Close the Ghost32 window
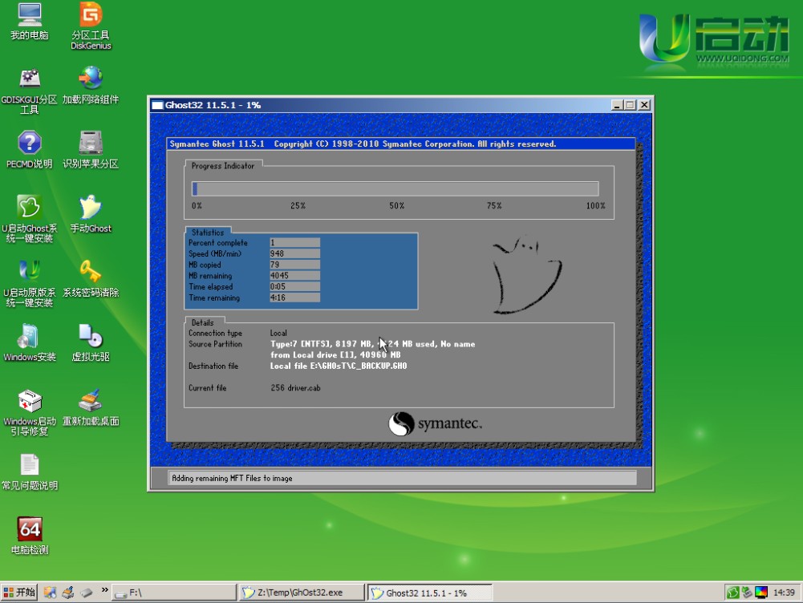 644,105
